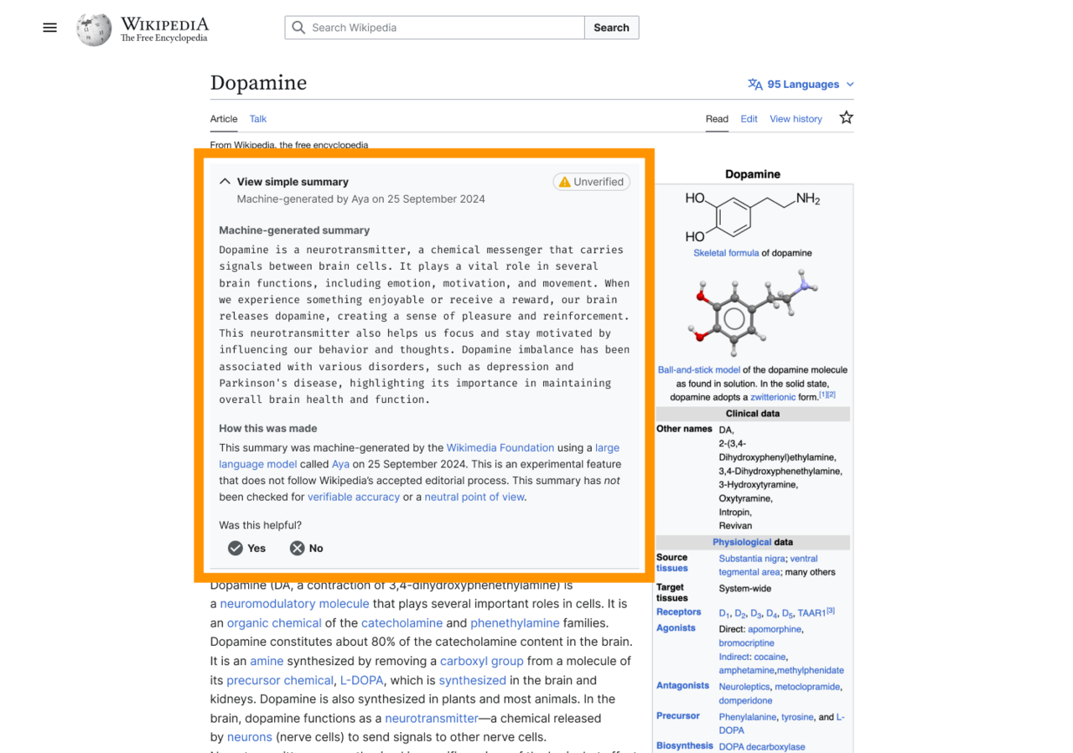Select the Edit tab
Viewport: 1073px width, 753px height.
pos(749,119)
